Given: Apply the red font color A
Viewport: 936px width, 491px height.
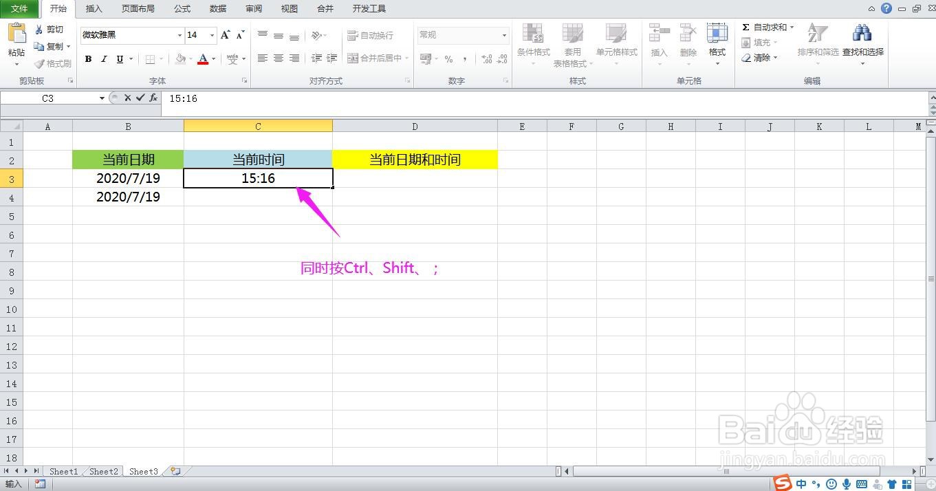Looking at the screenshot, I should click(x=203, y=59).
